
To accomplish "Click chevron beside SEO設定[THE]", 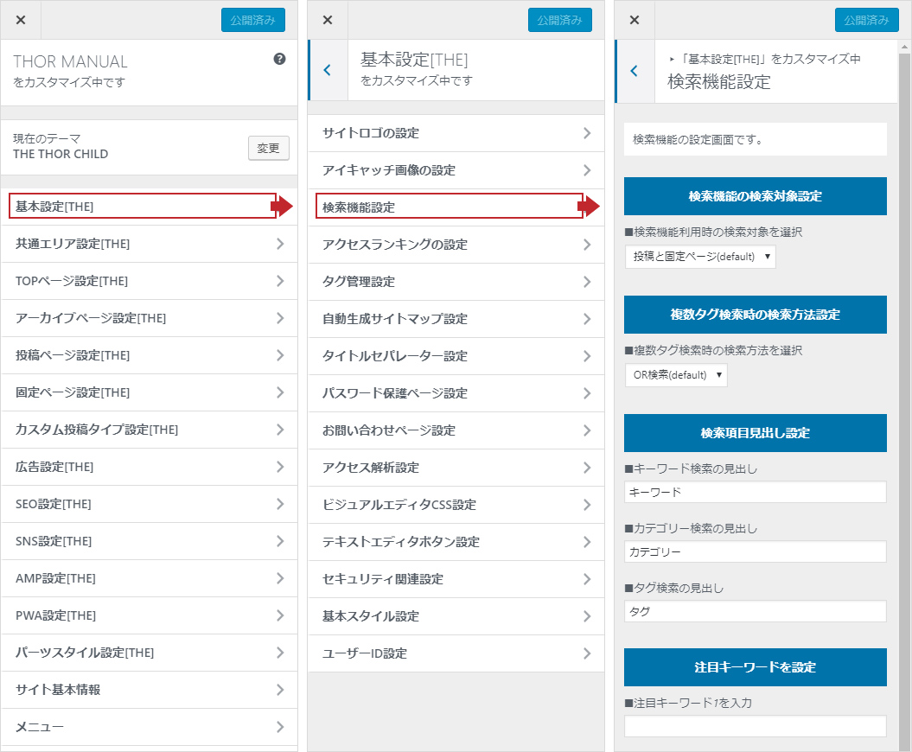I will pos(280,504).
